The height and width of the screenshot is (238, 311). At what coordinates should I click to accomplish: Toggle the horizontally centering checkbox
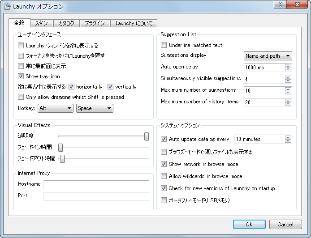click(71, 87)
